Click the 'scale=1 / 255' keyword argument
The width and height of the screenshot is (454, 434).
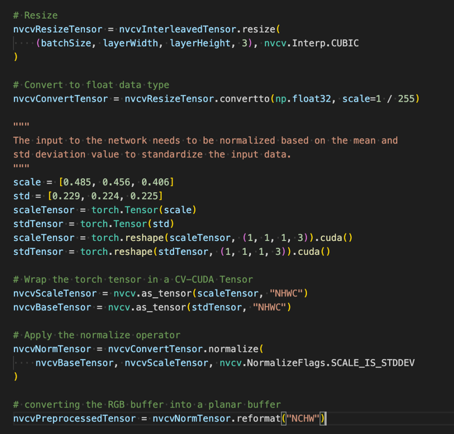point(378,99)
